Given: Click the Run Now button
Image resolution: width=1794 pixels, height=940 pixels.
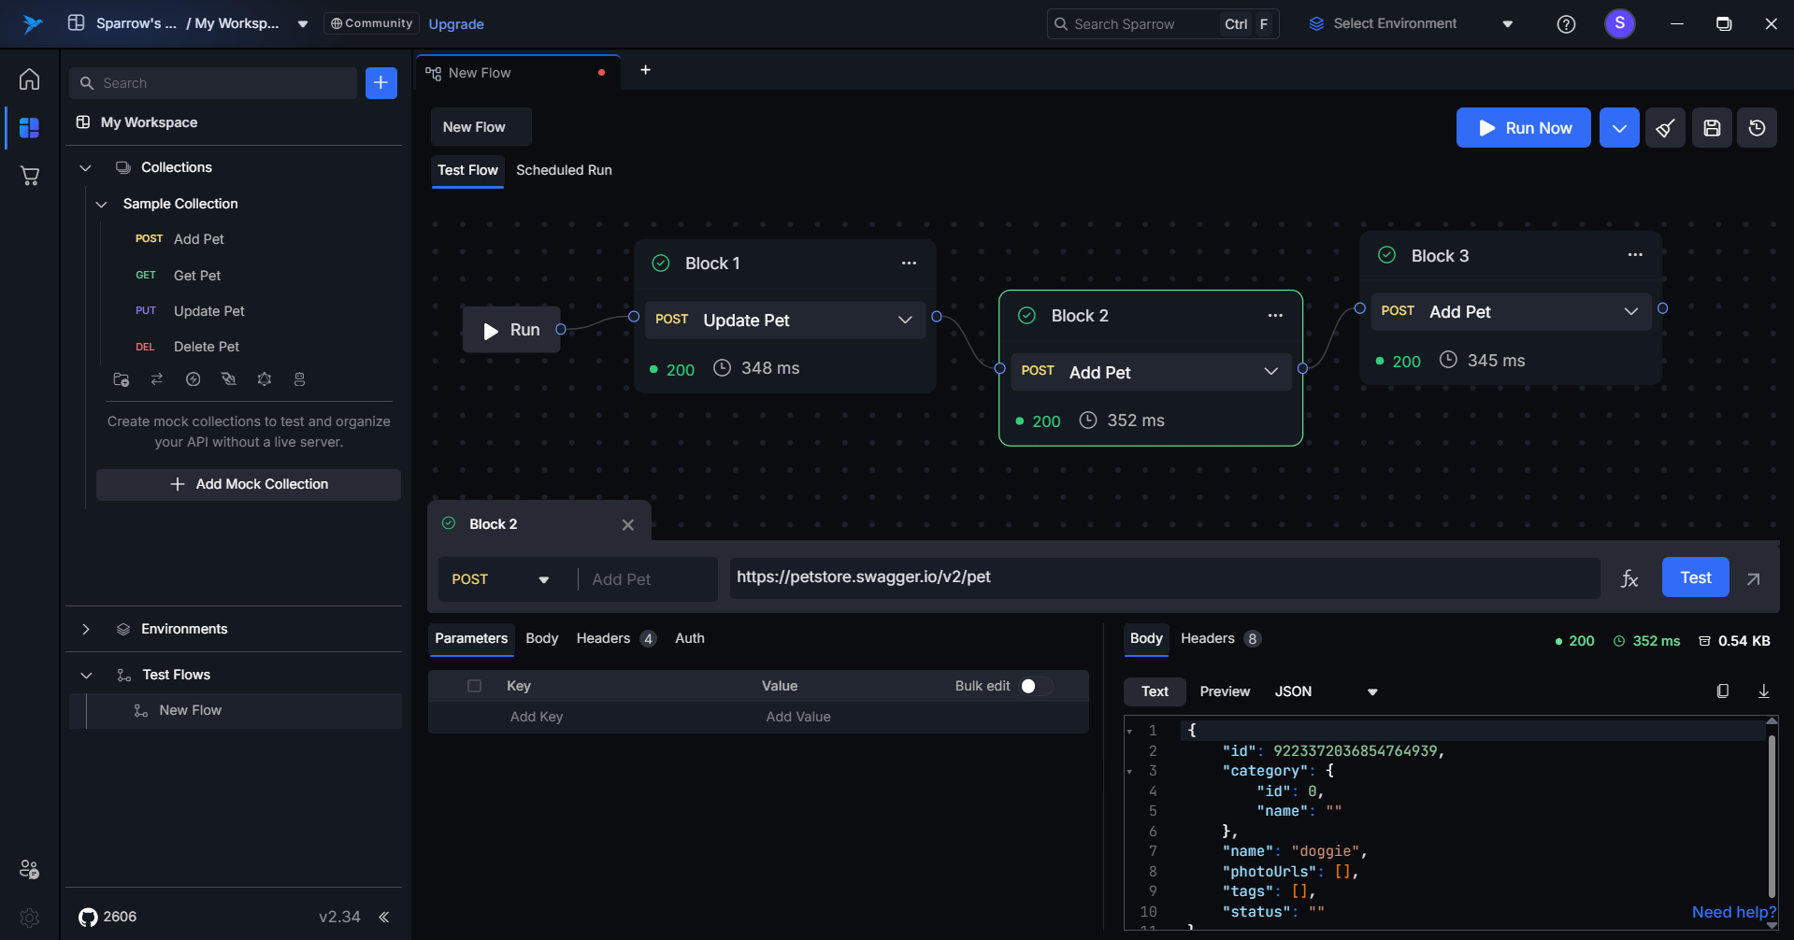Looking at the screenshot, I should pyautogui.click(x=1523, y=128).
